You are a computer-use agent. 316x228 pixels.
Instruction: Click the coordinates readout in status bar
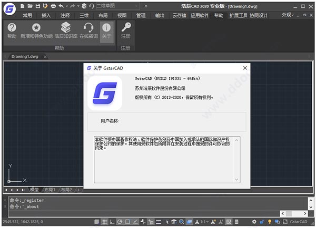pyautogui.click(x=23, y=222)
